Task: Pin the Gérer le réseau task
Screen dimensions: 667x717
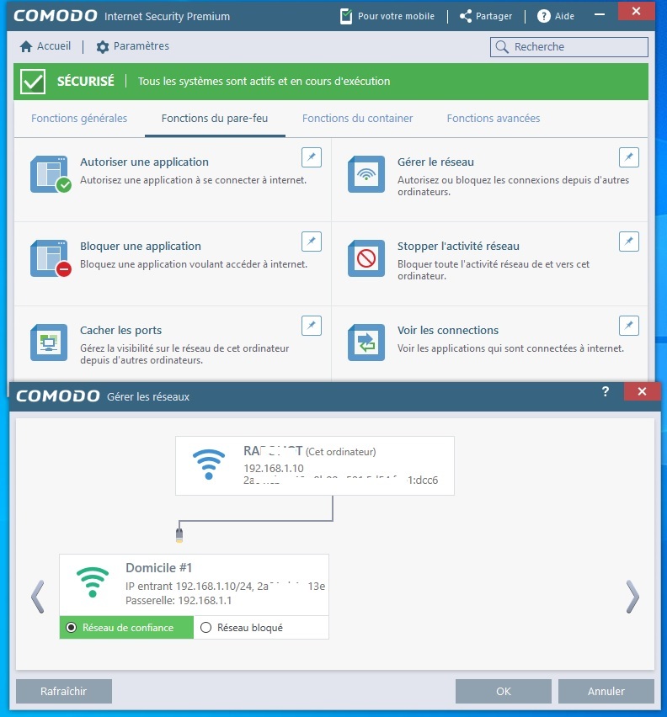Action: tap(629, 157)
